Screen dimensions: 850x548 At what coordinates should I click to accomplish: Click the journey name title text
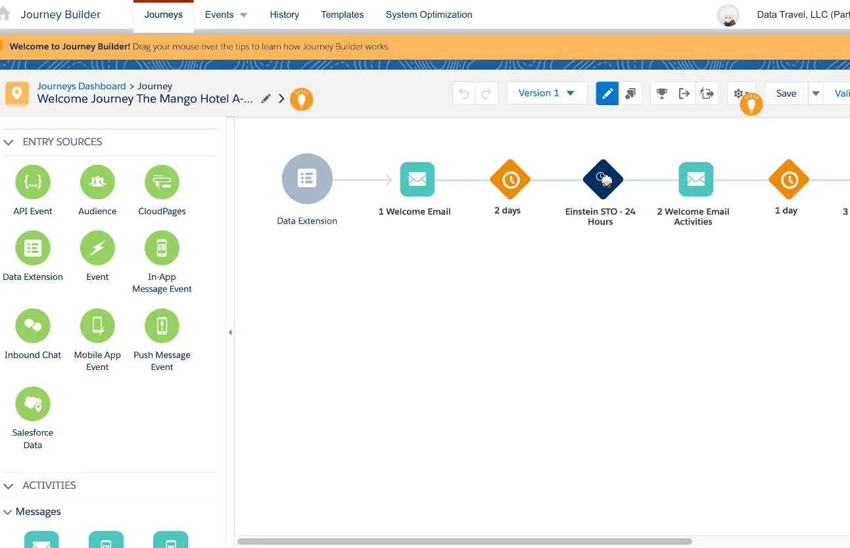pos(145,99)
